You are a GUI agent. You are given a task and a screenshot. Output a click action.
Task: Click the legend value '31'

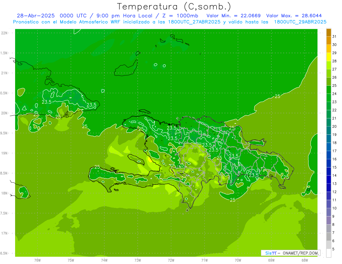coord(335,36)
